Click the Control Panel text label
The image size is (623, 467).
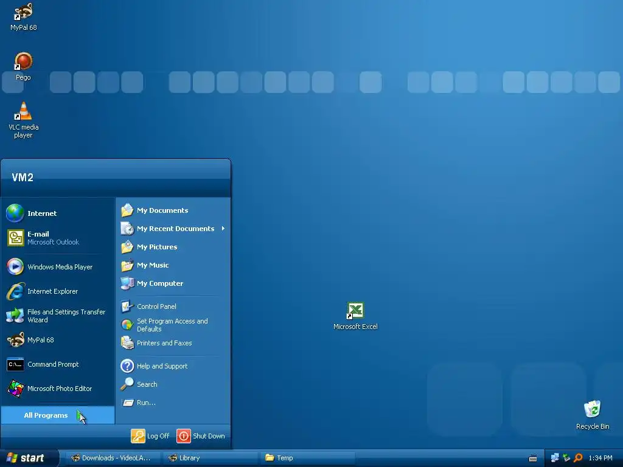[x=156, y=306]
